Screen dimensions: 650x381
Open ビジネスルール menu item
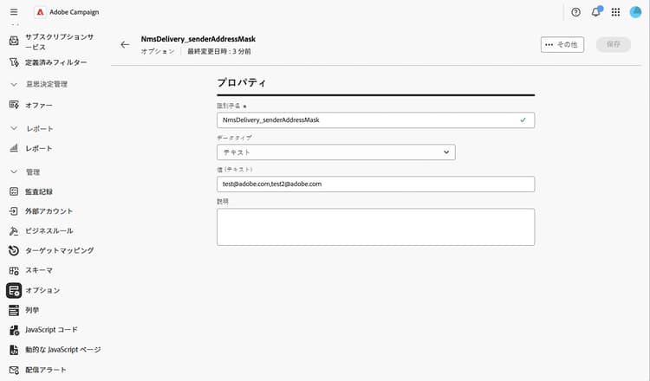coord(49,230)
